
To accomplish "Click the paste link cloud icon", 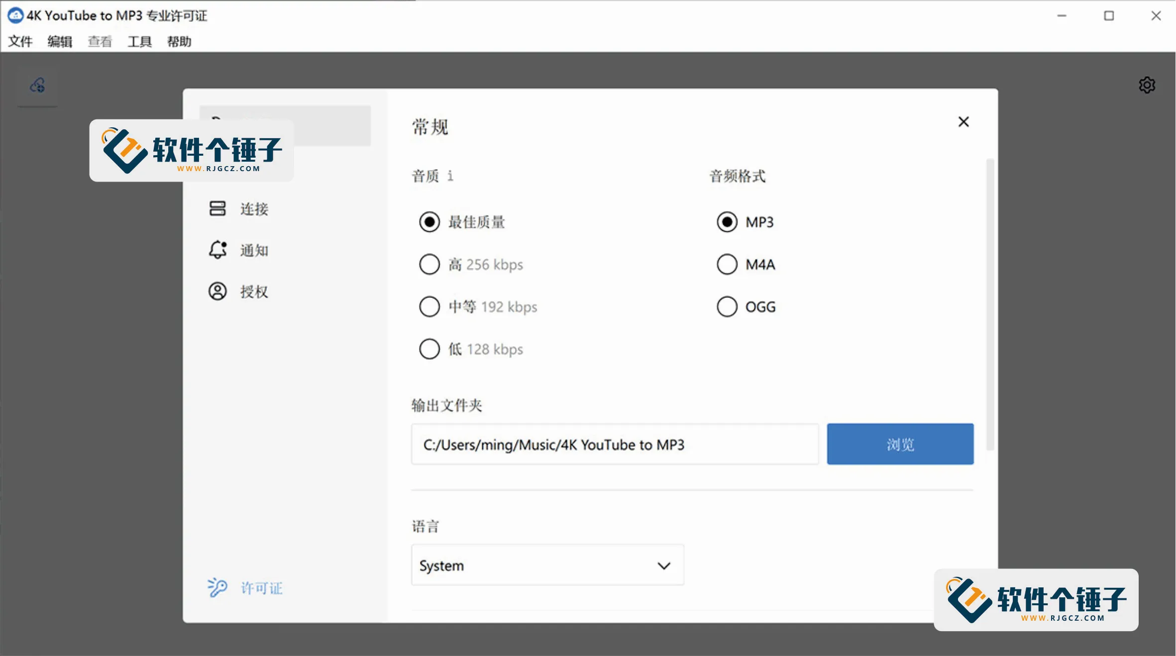I will click(x=38, y=86).
